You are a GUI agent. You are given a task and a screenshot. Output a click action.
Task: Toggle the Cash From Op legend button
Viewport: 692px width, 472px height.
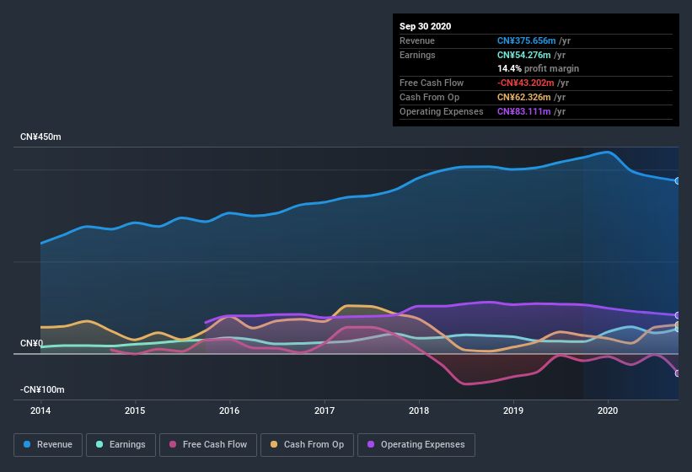coord(307,445)
